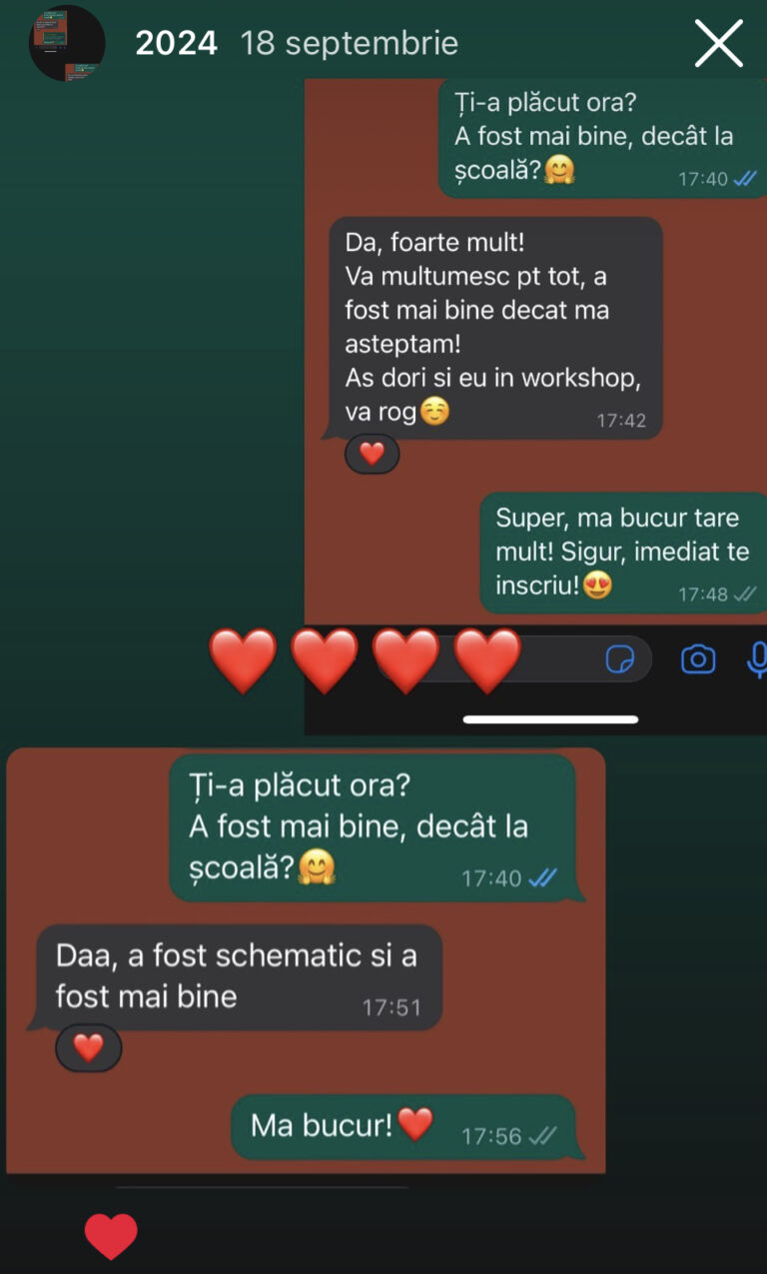
Task: Tap the 'Ma bucur!' message bubble
Action: pyautogui.click(x=404, y=1127)
